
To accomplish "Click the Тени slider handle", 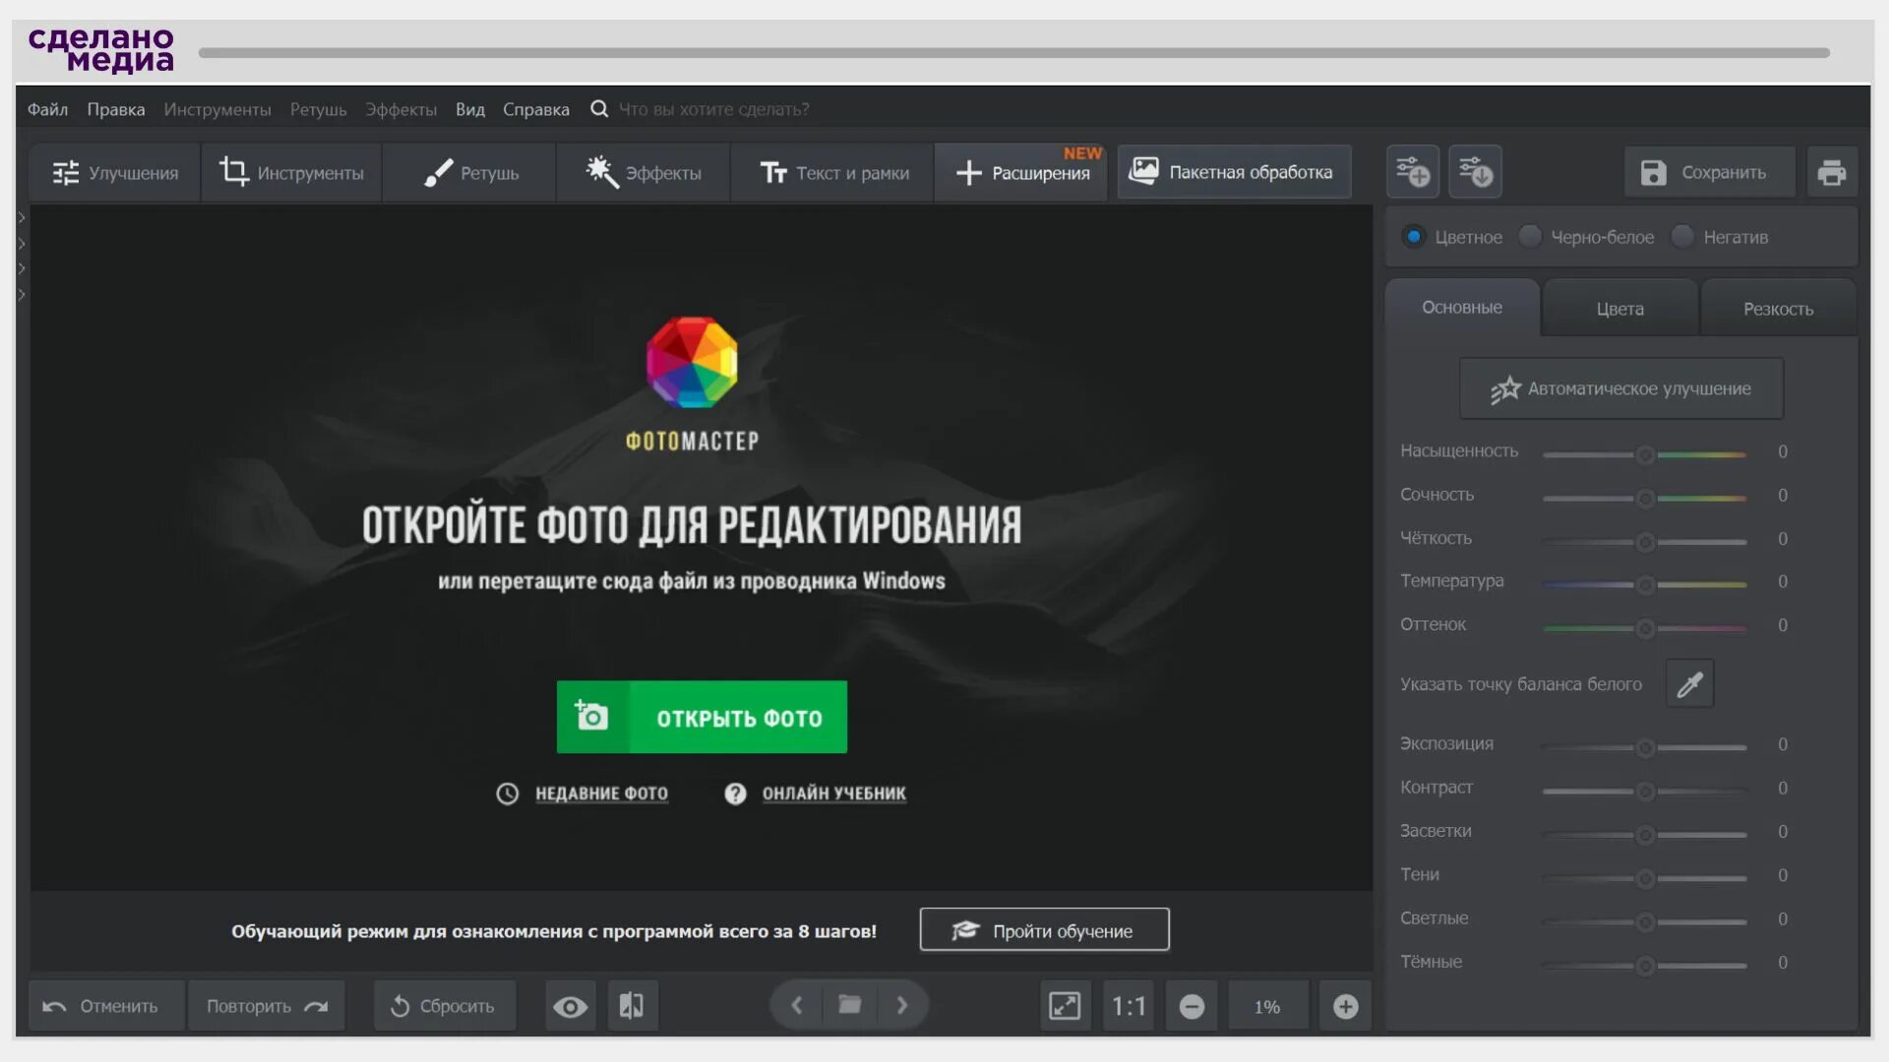I will [1645, 878].
